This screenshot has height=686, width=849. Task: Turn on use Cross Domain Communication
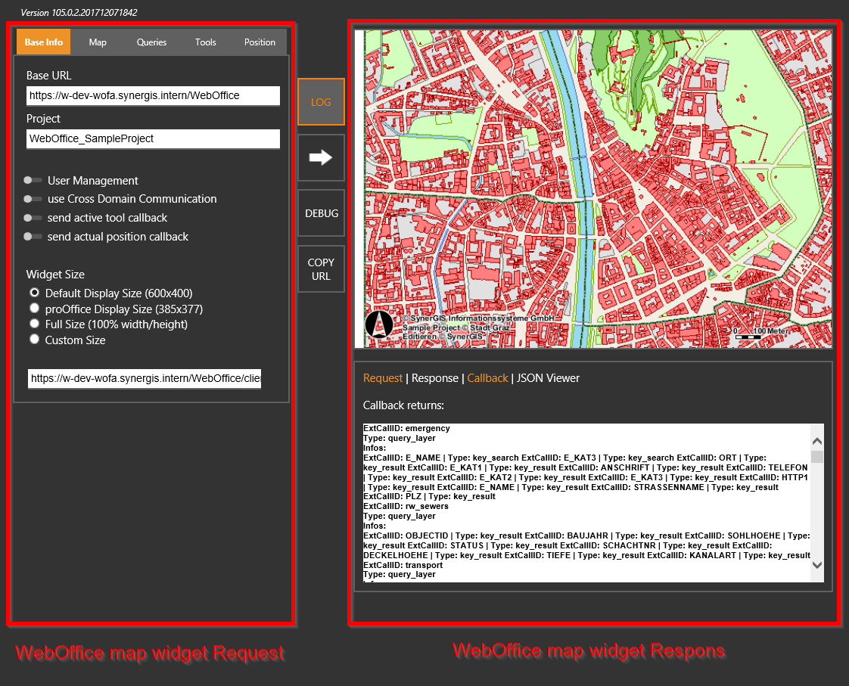pos(33,199)
